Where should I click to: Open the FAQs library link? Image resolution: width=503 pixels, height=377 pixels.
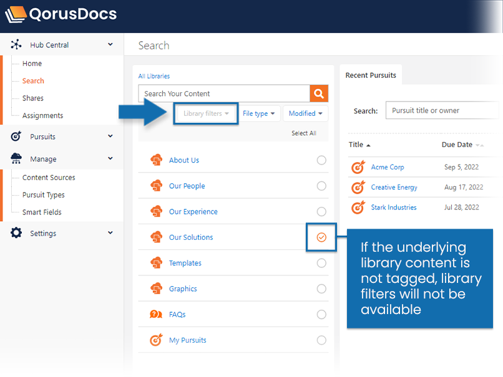[177, 315]
